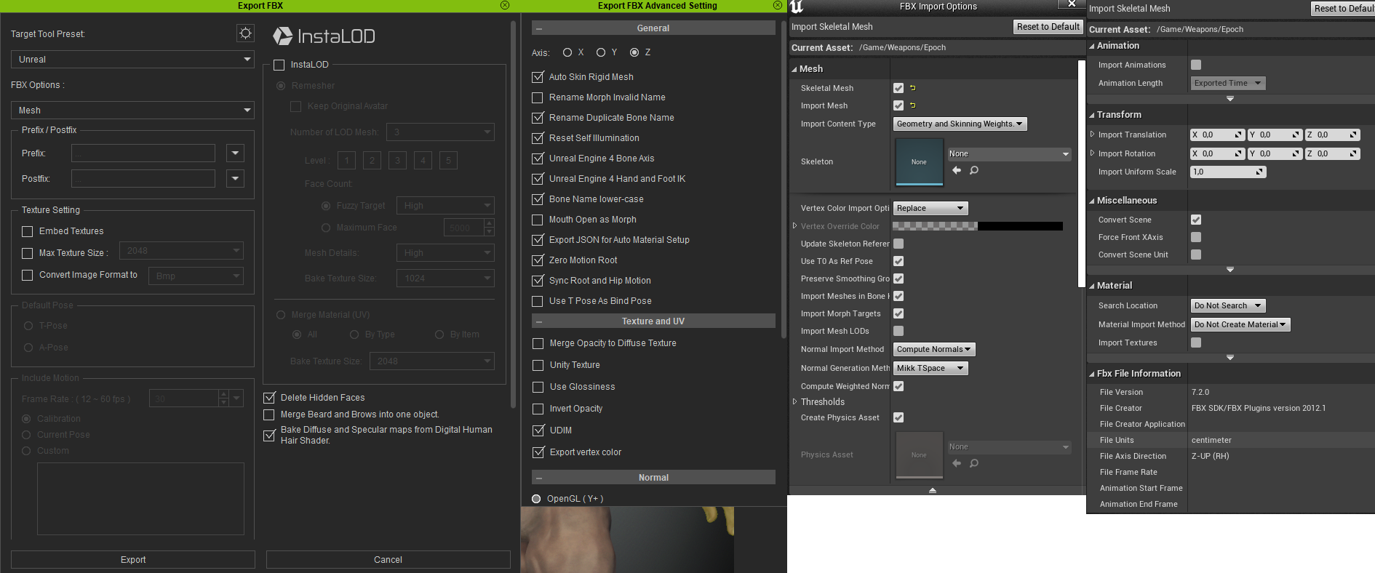Screen dimensions: 1375x573
Task: Click the Prefix text field
Action: click(x=143, y=153)
